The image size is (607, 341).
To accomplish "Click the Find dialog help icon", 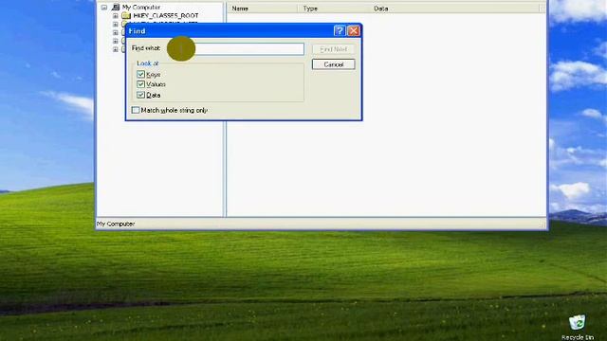I will pos(340,30).
